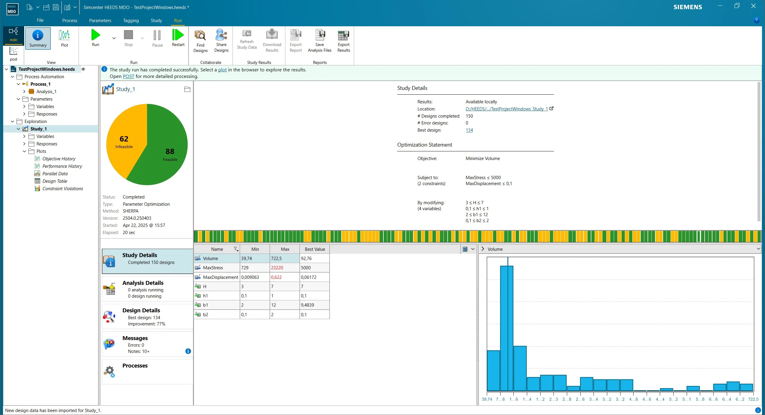The width and height of the screenshot is (765, 415).
Task: Click Export Results
Action: click(x=344, y=41)
